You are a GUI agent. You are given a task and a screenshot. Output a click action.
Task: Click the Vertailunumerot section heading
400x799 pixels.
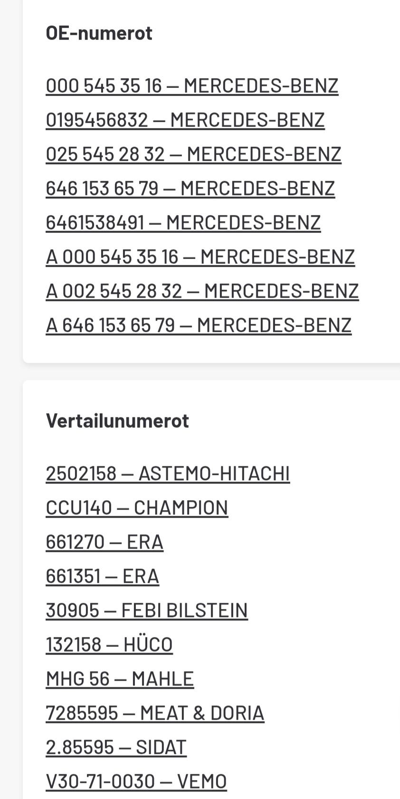[x=117, y=421]
